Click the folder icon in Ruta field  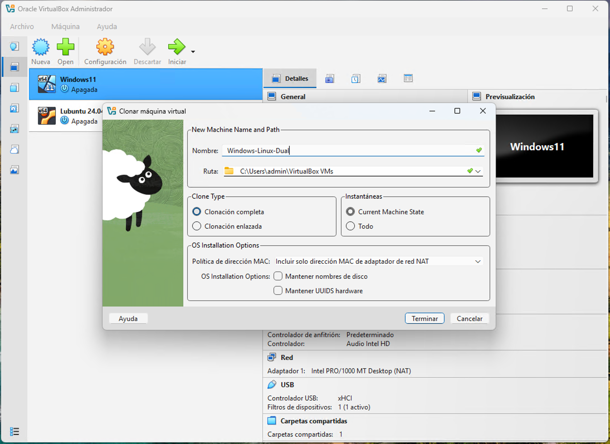coord(229,171)
